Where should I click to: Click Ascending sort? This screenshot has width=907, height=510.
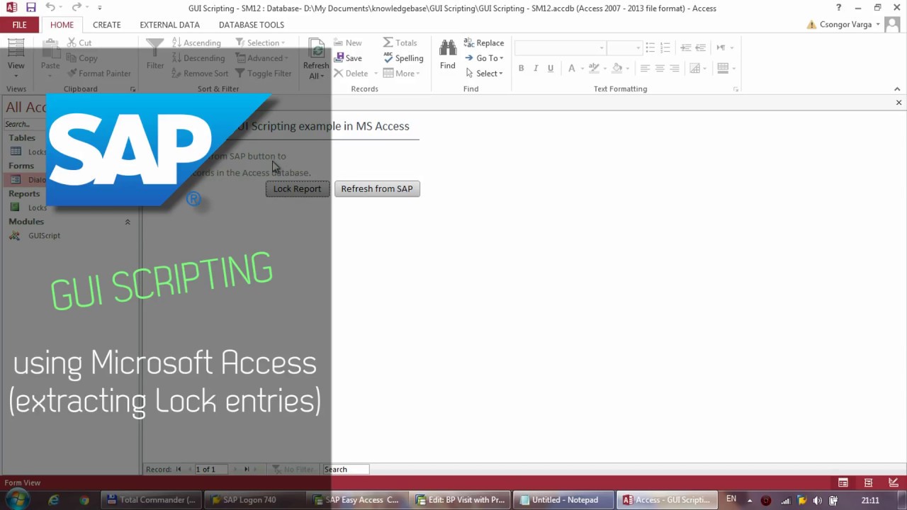pyautogui.click(x=196, y=43)
